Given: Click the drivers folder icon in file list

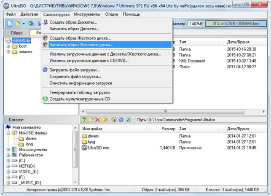Looking at the screenshot, I should pyautogui.click(x=85, y=136).
